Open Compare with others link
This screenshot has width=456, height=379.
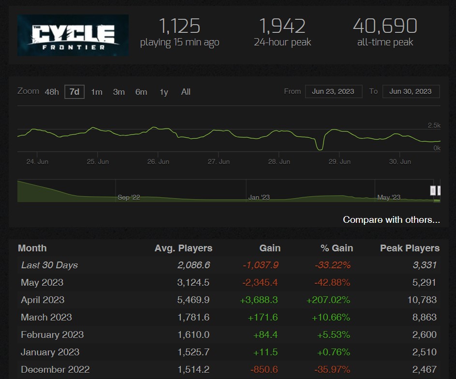click(391, 220)
